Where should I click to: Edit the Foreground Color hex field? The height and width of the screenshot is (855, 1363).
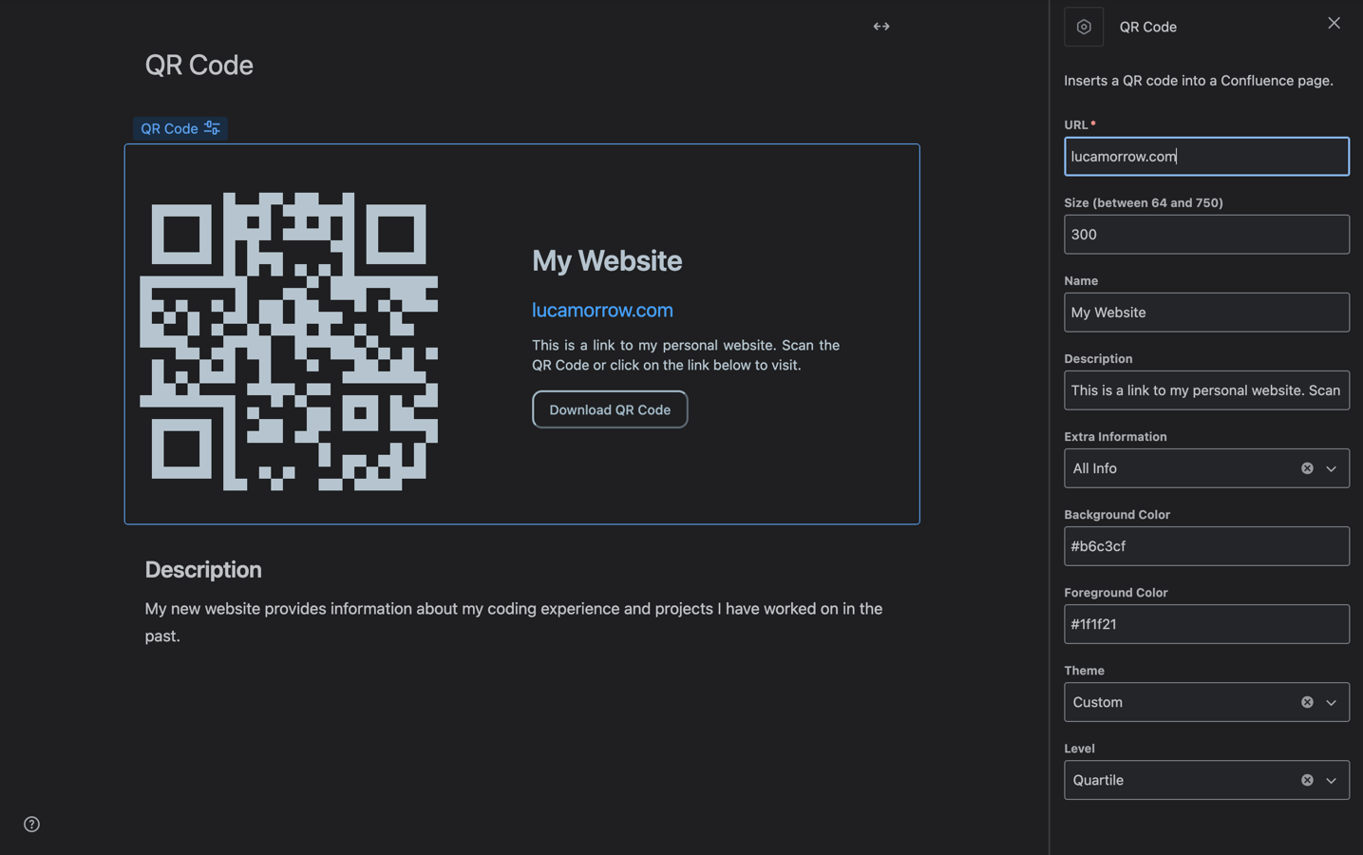click(x=1206, y=624)
